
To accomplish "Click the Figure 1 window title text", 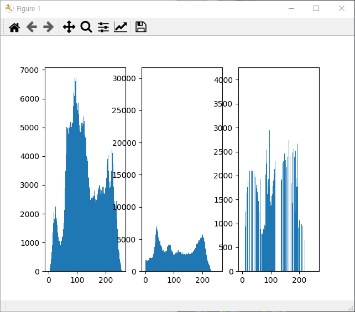I will [x=29, y=9].
